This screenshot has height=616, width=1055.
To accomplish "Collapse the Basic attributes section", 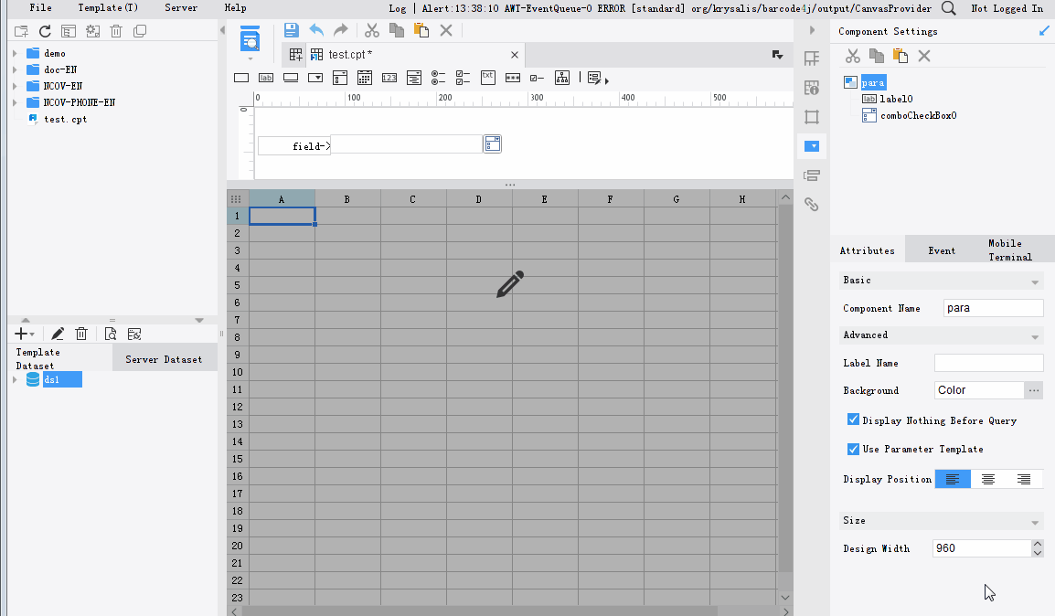I will coord(1037,280).
